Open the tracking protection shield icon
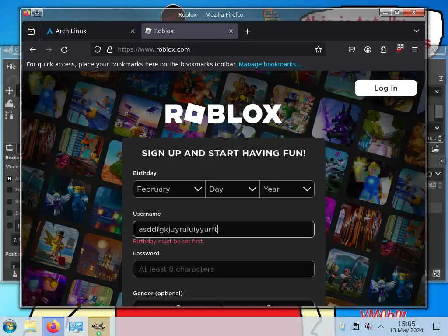Screen dimensions: 448x336 98,50
